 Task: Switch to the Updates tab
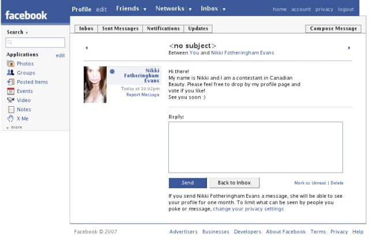tap(198, 29)
